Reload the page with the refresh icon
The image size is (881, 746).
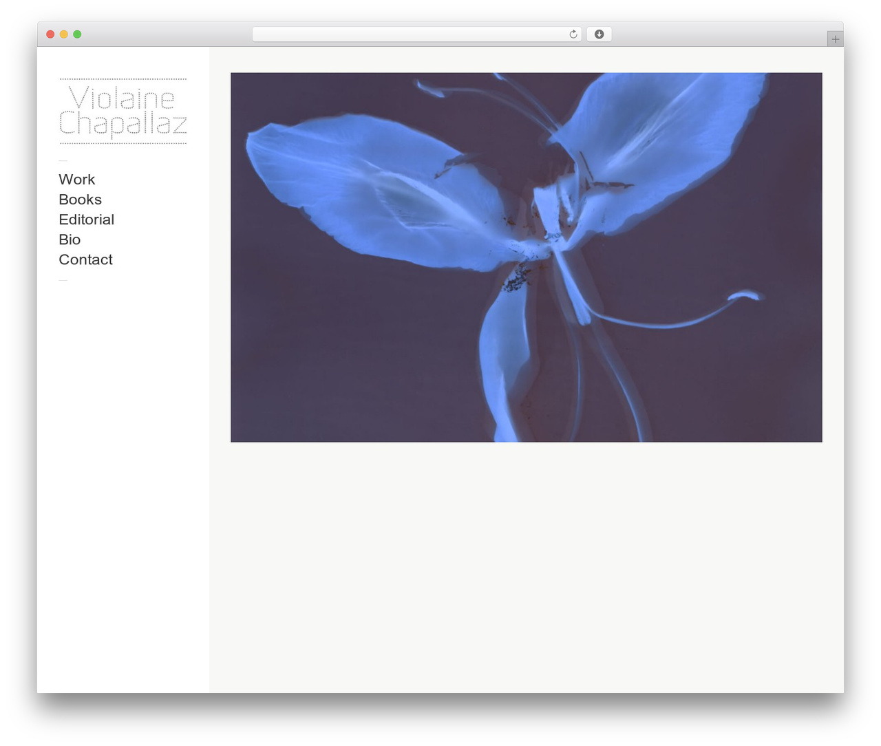click(573, 34)
